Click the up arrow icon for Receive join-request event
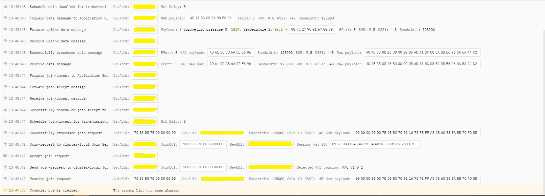 pyautogui.click(x=5, y=179)
